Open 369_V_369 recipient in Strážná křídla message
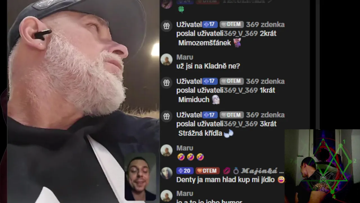 (x=241, y=124)
